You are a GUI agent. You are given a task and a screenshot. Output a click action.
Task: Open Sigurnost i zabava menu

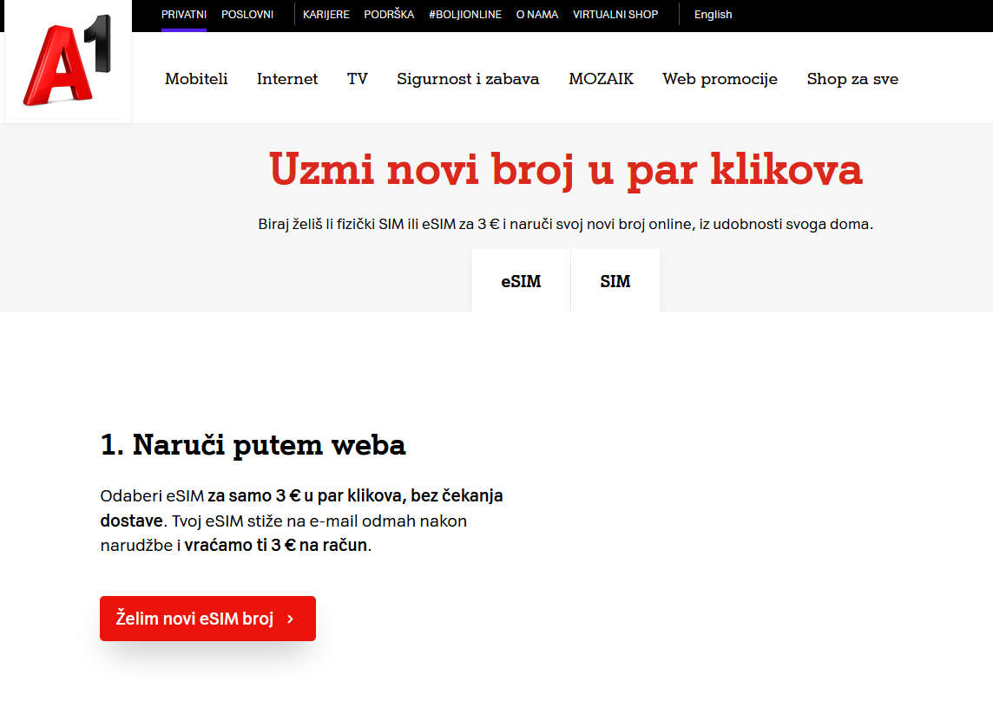[x=468, y=79]
